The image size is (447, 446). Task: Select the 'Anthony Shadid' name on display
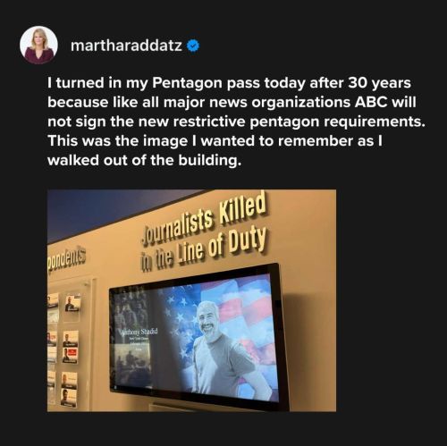[139, 332]
